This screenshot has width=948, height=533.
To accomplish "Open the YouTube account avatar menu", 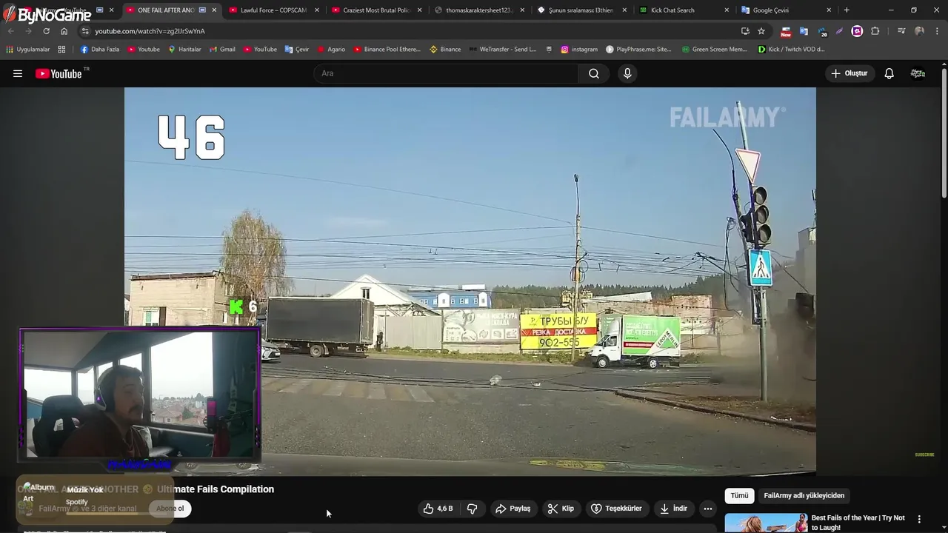I will [918, 73].
